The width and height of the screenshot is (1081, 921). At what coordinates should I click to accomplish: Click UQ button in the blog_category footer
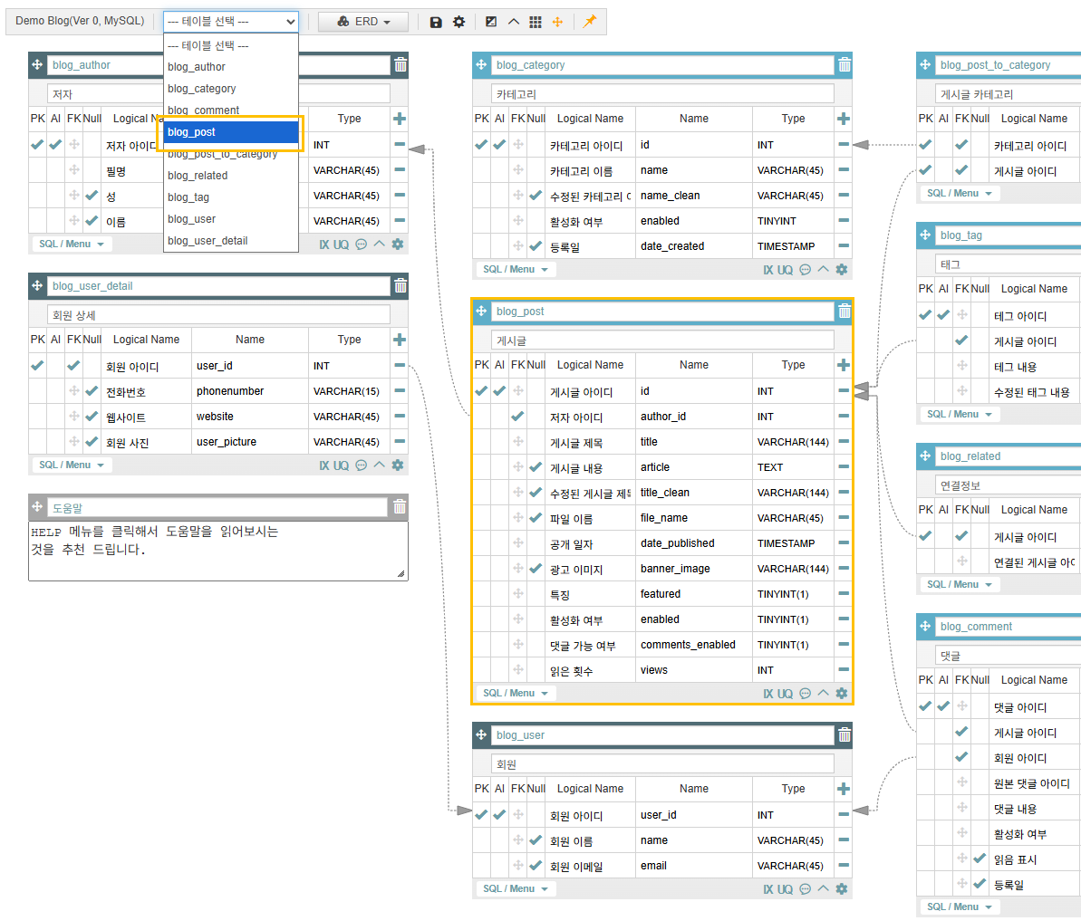(785, 270)
